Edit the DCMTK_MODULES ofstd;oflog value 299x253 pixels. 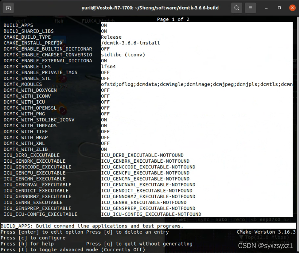(197, 84)
